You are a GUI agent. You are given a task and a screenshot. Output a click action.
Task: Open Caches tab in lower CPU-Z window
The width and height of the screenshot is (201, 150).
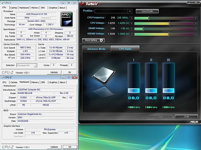point(14,82)
